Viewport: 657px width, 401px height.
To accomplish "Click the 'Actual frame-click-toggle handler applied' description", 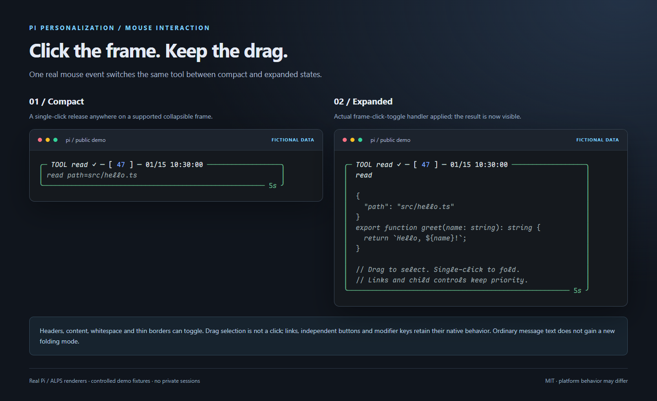I will [x=428, y=117].
